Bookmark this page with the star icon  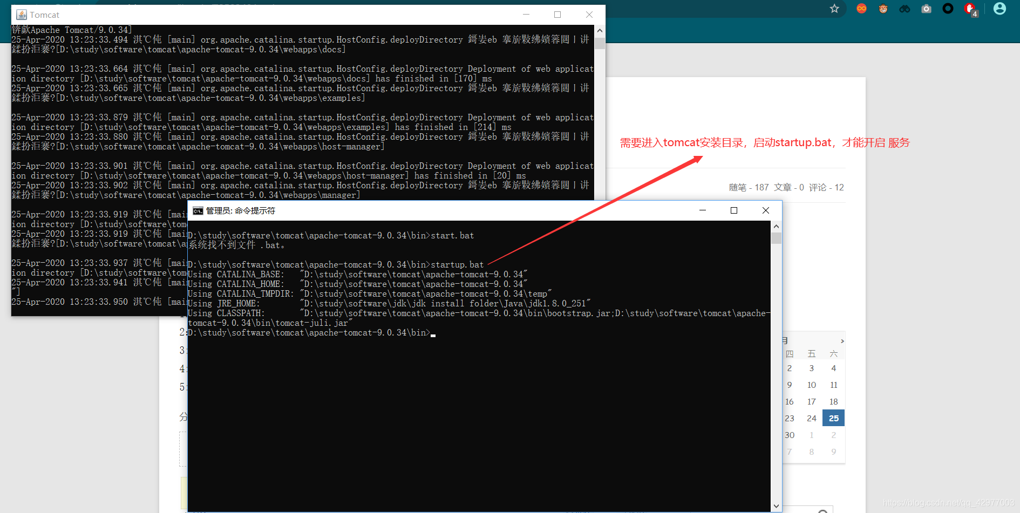click(x=834, y=9)
